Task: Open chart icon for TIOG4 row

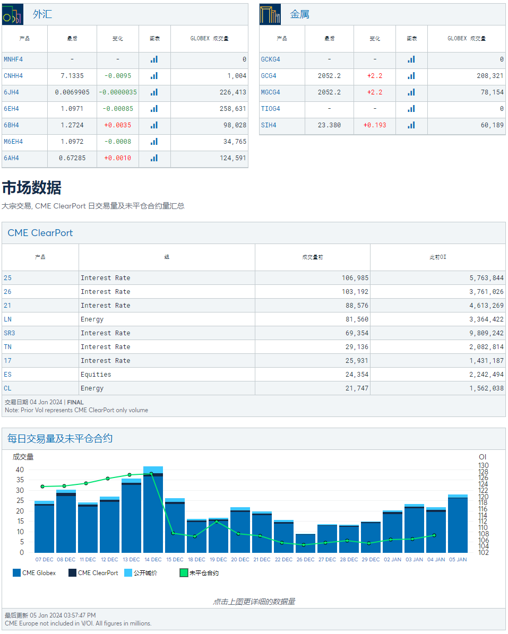Action: point(411,109)
